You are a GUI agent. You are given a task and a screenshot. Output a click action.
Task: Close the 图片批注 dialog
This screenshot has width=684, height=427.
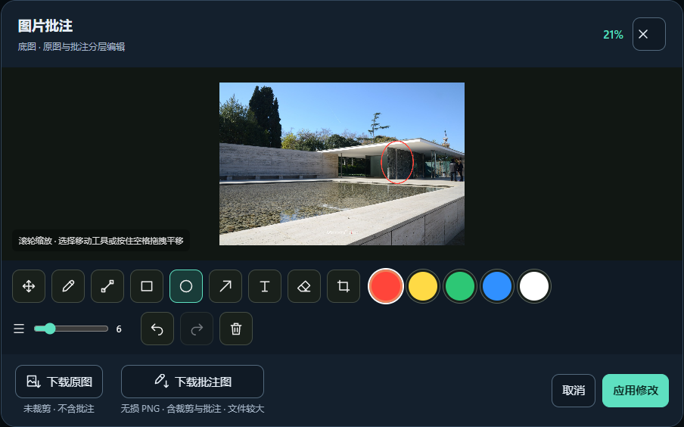pos(649,34)
